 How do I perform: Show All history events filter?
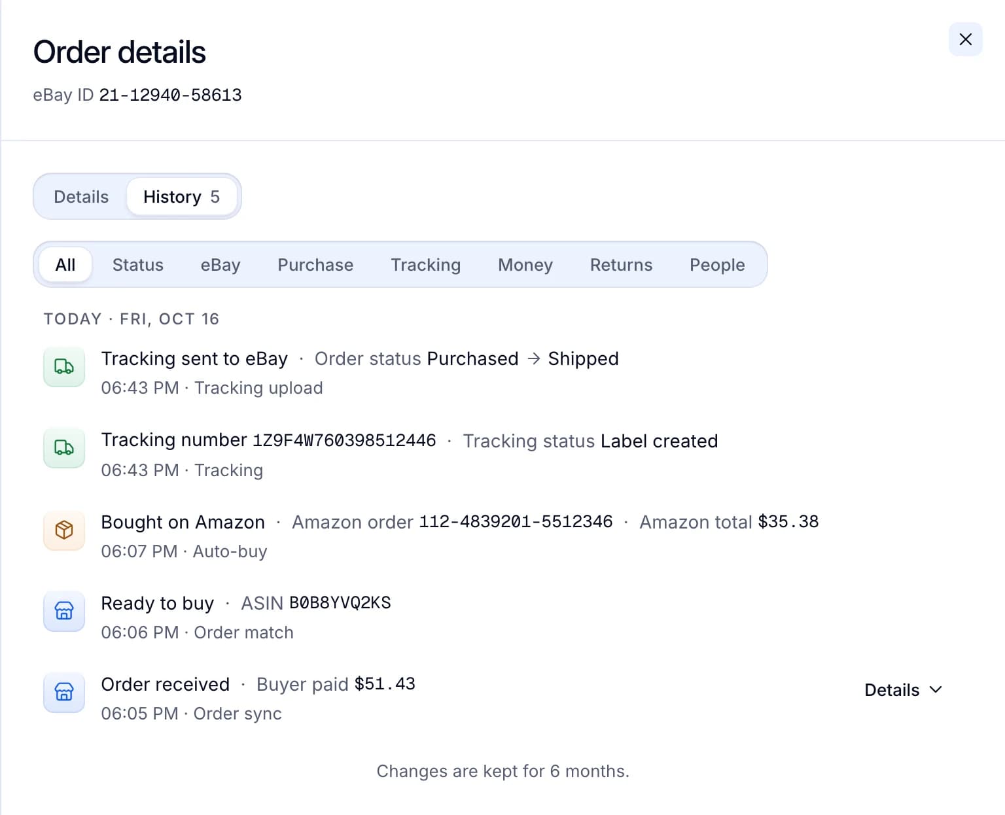(x=65, y=265)
